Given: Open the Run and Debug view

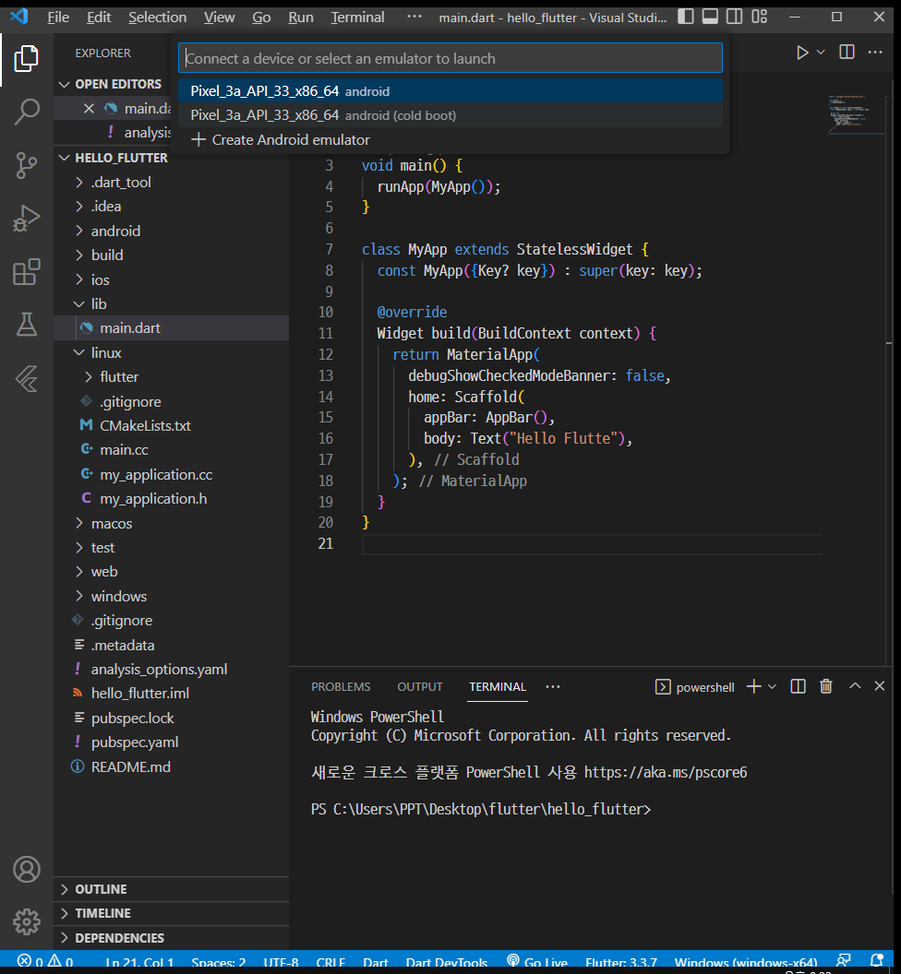Looking at the screenshot, I should point(26,218).
